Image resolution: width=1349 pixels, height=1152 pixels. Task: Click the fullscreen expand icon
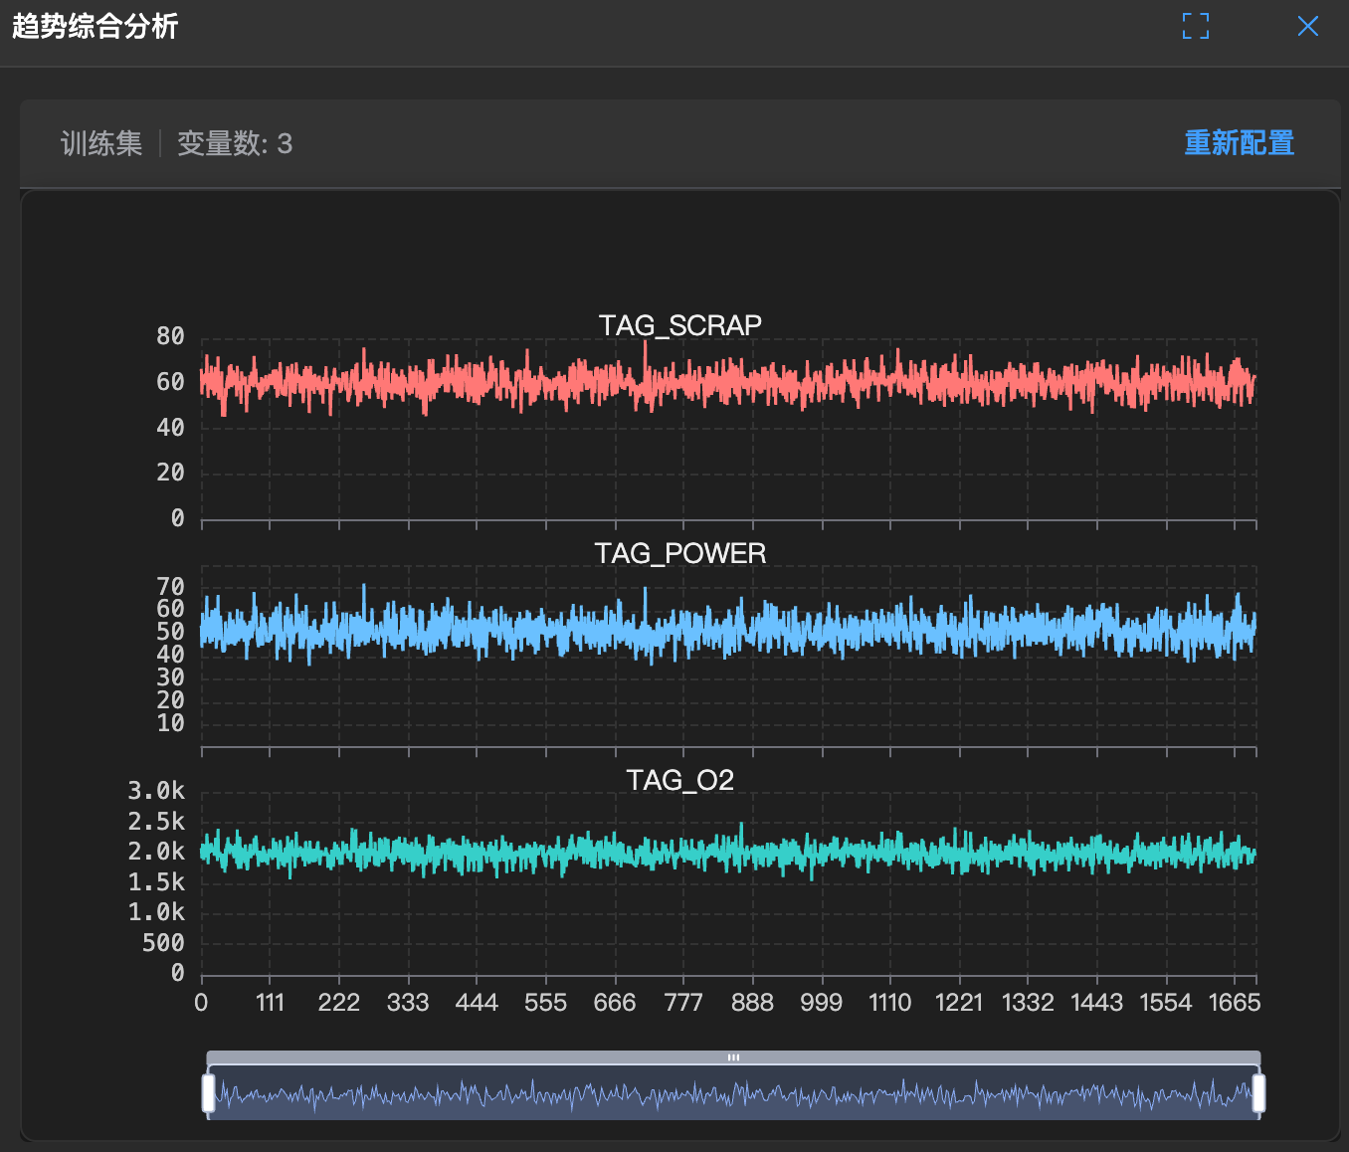click(x=1196, y=26)
